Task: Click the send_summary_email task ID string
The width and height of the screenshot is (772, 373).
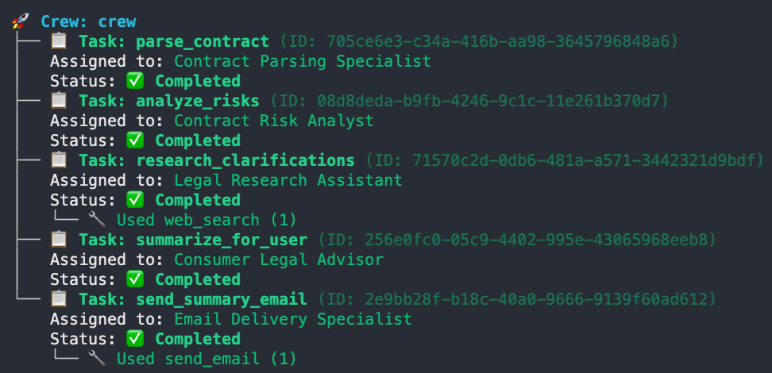Action: (x=517, y=299)
